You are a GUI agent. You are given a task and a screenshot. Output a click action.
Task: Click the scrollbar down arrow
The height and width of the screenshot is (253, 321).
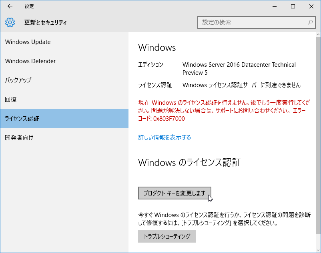point(318,250)
